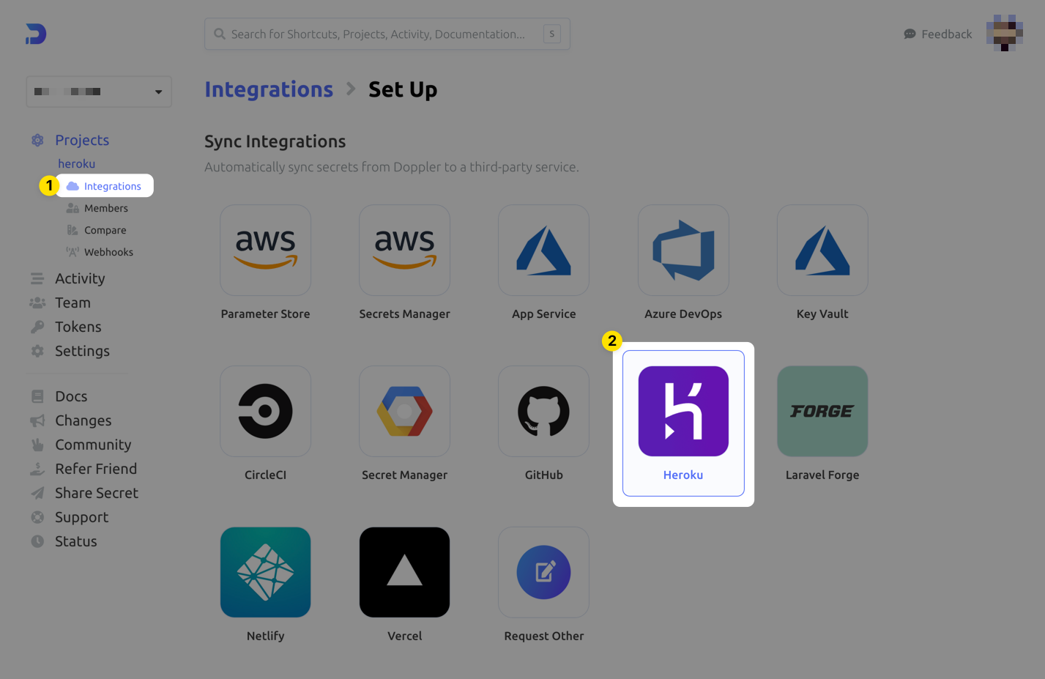Viewport: 1045px width, 679px height.
Task: Open Webhooks under heroku project
Action: [x=108, y=252]
